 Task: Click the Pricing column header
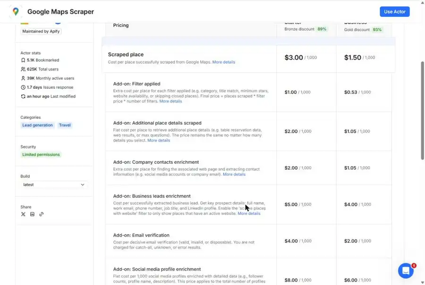pyautogui.click(x=121, y=25)
